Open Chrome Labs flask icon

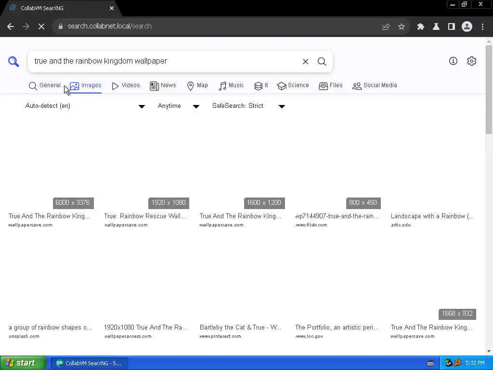(436, 27)
